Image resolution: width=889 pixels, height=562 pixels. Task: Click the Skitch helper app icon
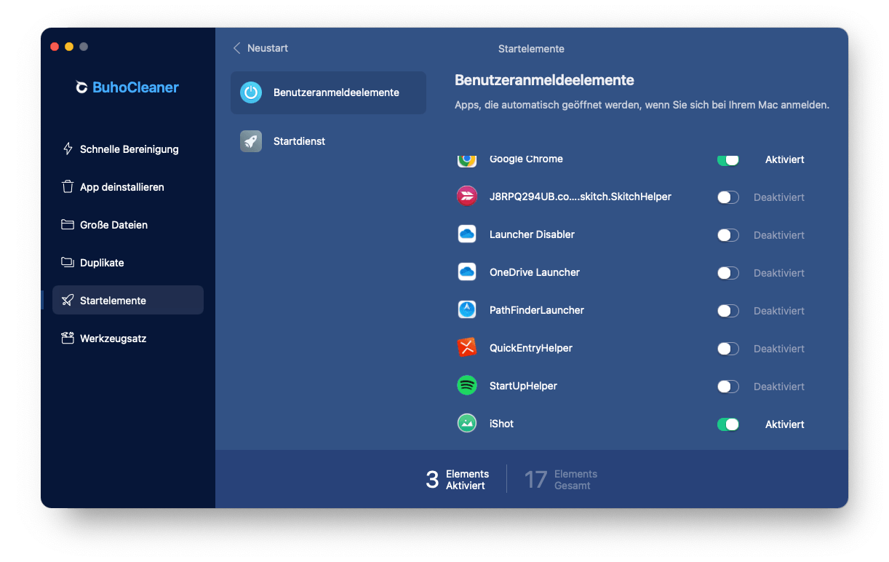pyautogui.click(x=466, y=197)
